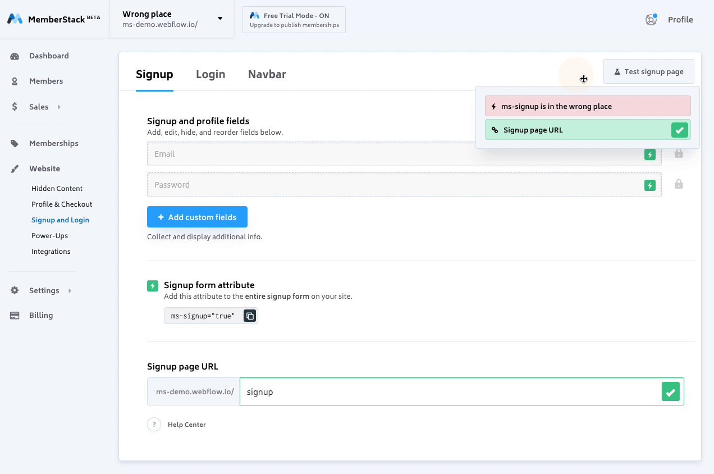The height and width of the screenshot is (474, 714).
Task: Click the green lightning icon in Password field
Action: coord(650,185)
